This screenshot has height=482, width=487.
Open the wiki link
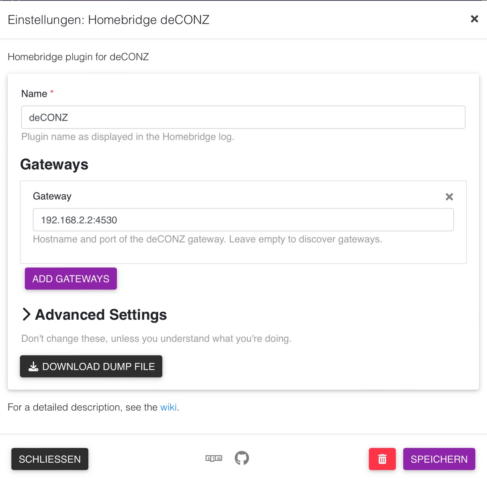pos(168,407)
